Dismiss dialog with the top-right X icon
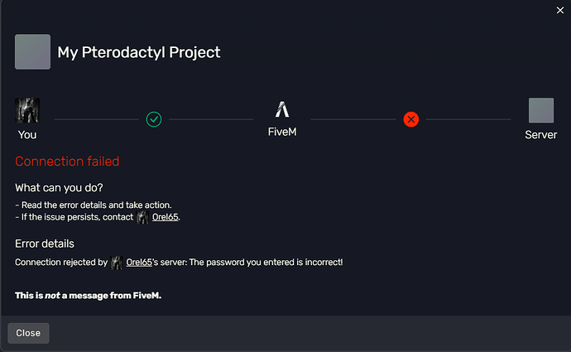The height and width of the screenshot is (352, 571). point(560,10)
